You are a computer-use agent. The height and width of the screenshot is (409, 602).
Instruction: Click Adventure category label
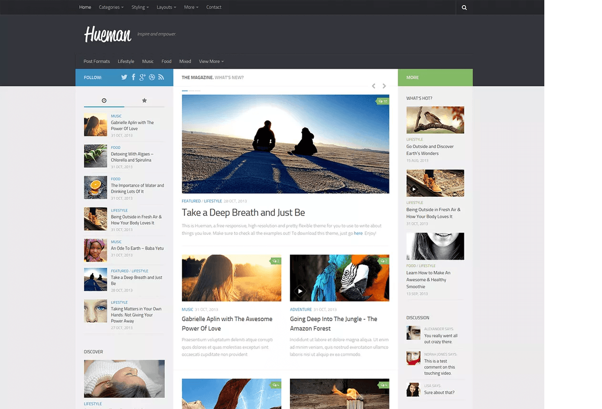tap(301, 310)
